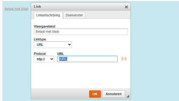
Task: Open the Linktype dropdown
Action: [x=53, y=44]
